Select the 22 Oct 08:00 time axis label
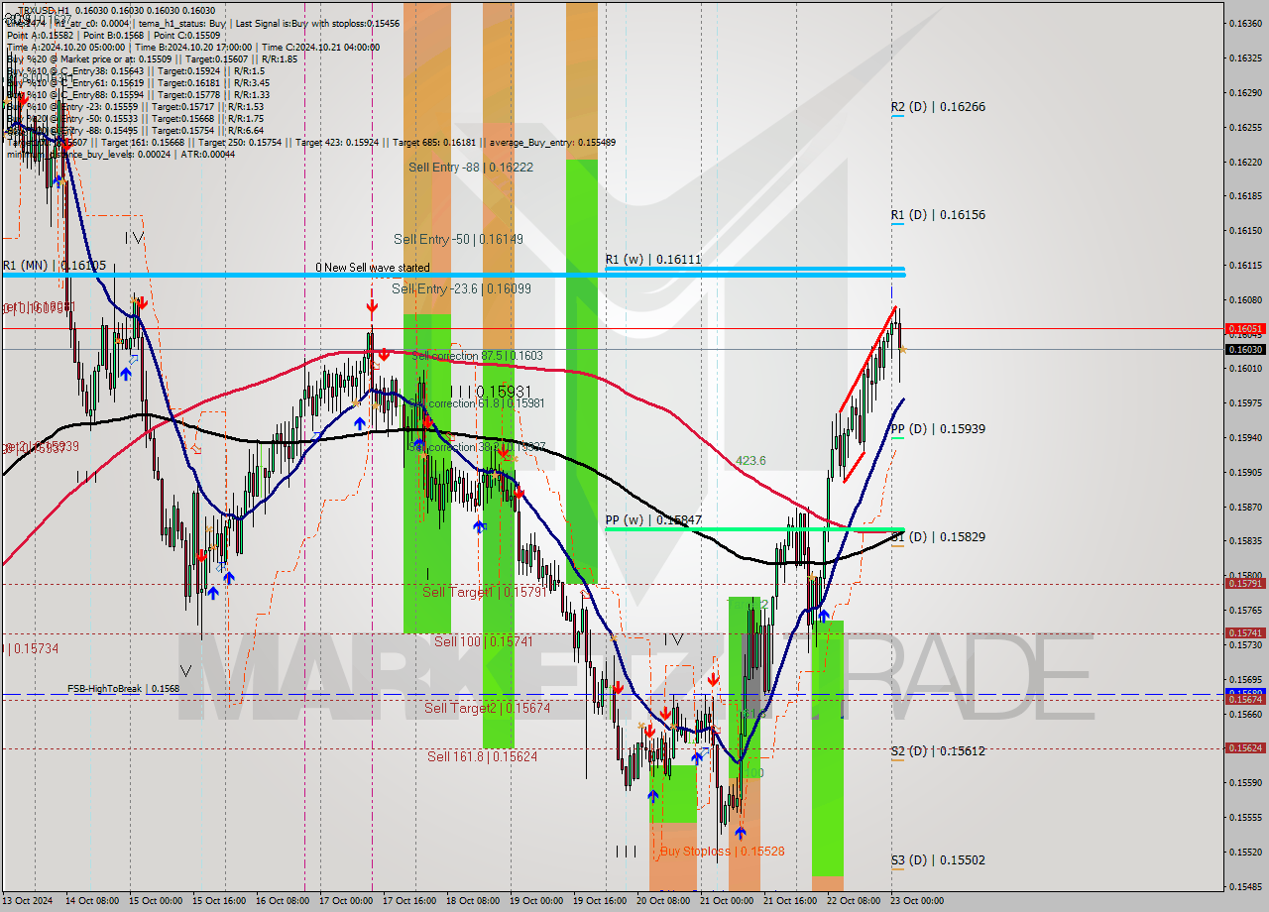Image resolution: width=1269 pixels, height=912 pixels. (x=854, y=901)
